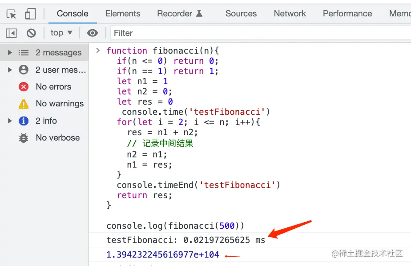Open the Performance tab
This screenshot has height=266, width=411.
pos(347,14)
